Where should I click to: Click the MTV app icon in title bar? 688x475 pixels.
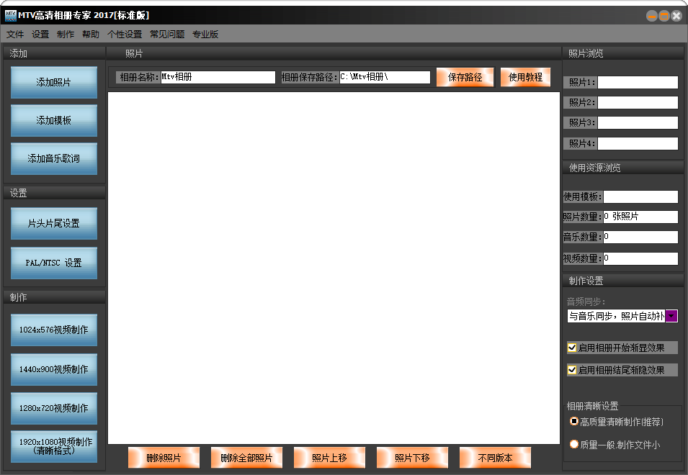click(x=11, y=16)
